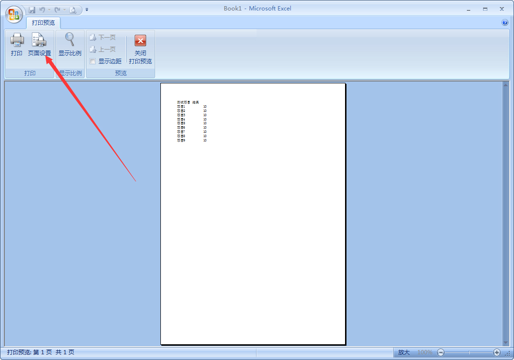Open 页面设置 page setup
Screen dimensions: 514x360
39,45
